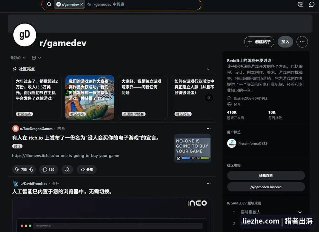Image resolution: width=319 pixels, height=232 pixels.
Task: Open highlight card 大家好，我是独立游戏玩家乔
Action: tap(143, 97)
